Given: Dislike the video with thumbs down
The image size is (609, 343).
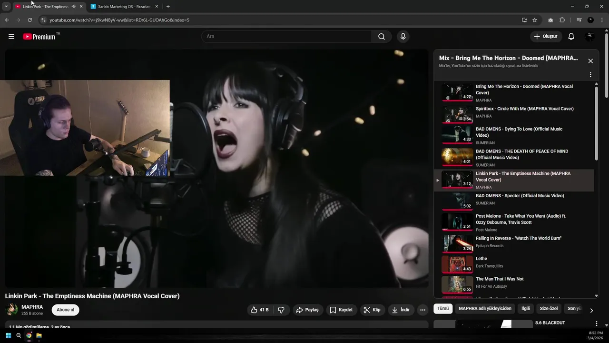Looking at the screenshot, I should pos(281,310).
